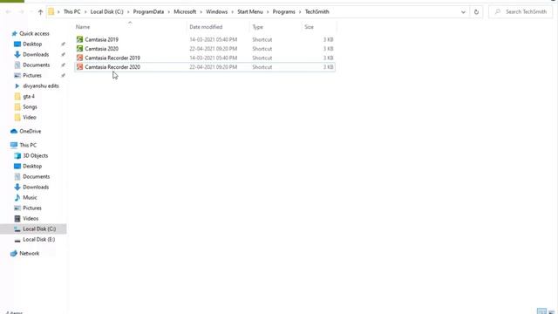Click Camtasia 2020 date 22-04-2021 09:20 PM
Image resolution: width=558 pixels, height=314 pixels.
point(213,49)
